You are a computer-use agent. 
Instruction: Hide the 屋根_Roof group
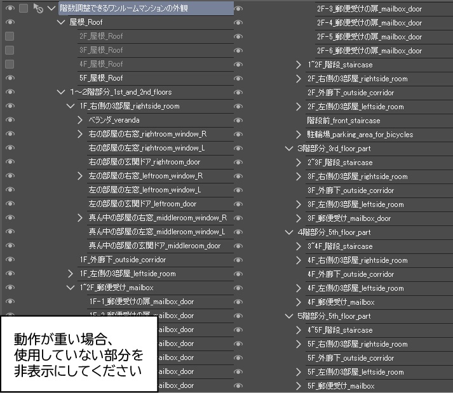[x=10, y=22]
